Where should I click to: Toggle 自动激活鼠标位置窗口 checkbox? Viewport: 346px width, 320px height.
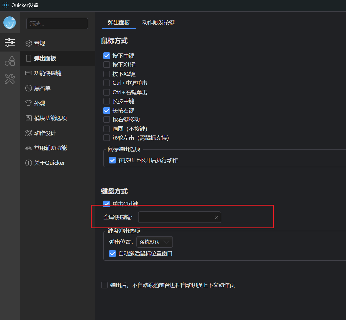point(112,254)
